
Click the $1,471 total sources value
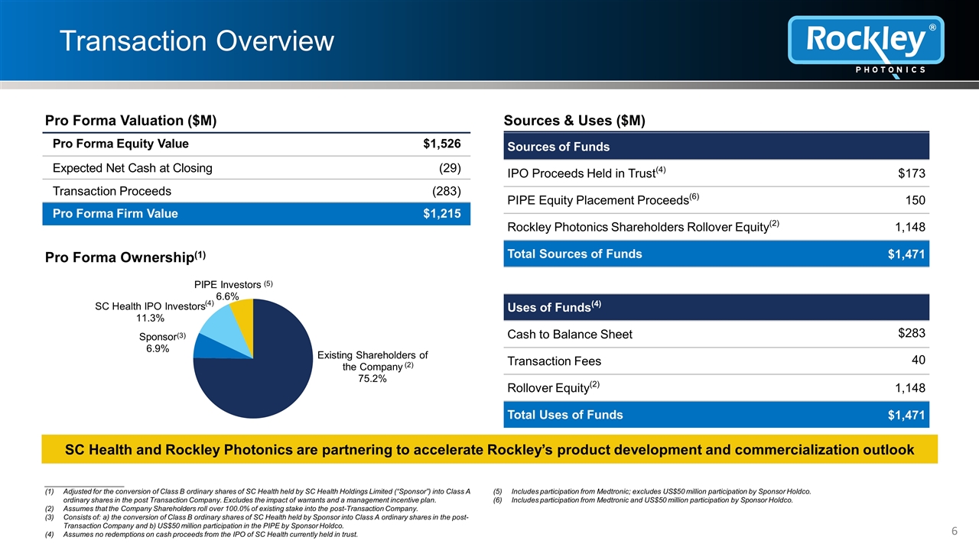[907, 255]
